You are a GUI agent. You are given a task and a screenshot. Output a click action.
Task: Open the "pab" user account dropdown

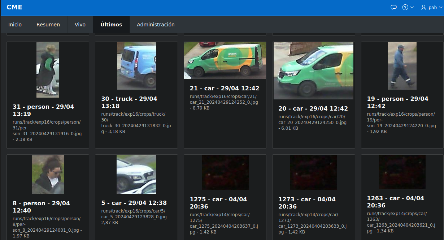pos(432,7)
